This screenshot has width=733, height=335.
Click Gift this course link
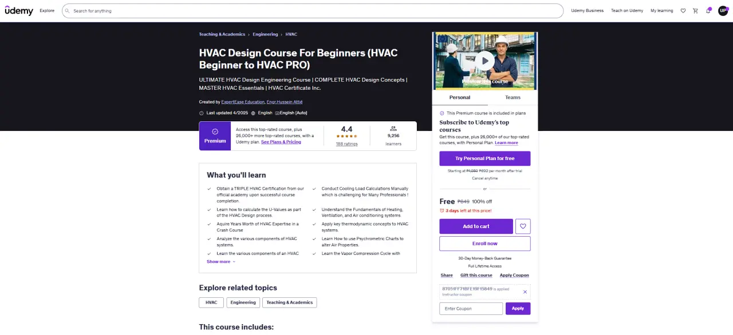point(476,276)
